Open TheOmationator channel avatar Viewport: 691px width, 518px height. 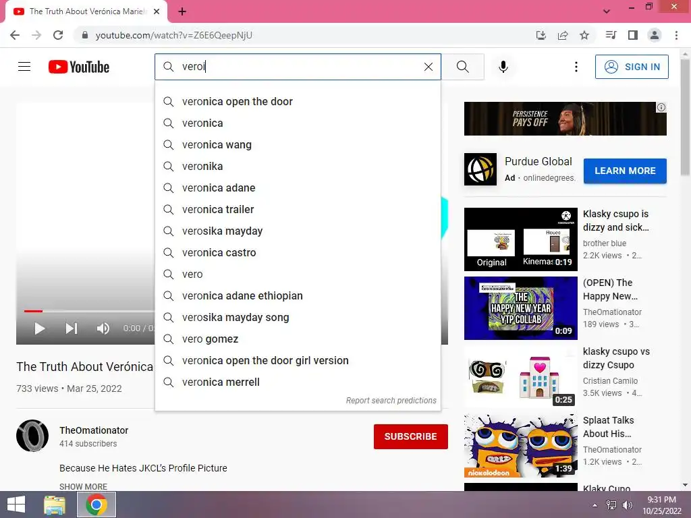(32, 436)
